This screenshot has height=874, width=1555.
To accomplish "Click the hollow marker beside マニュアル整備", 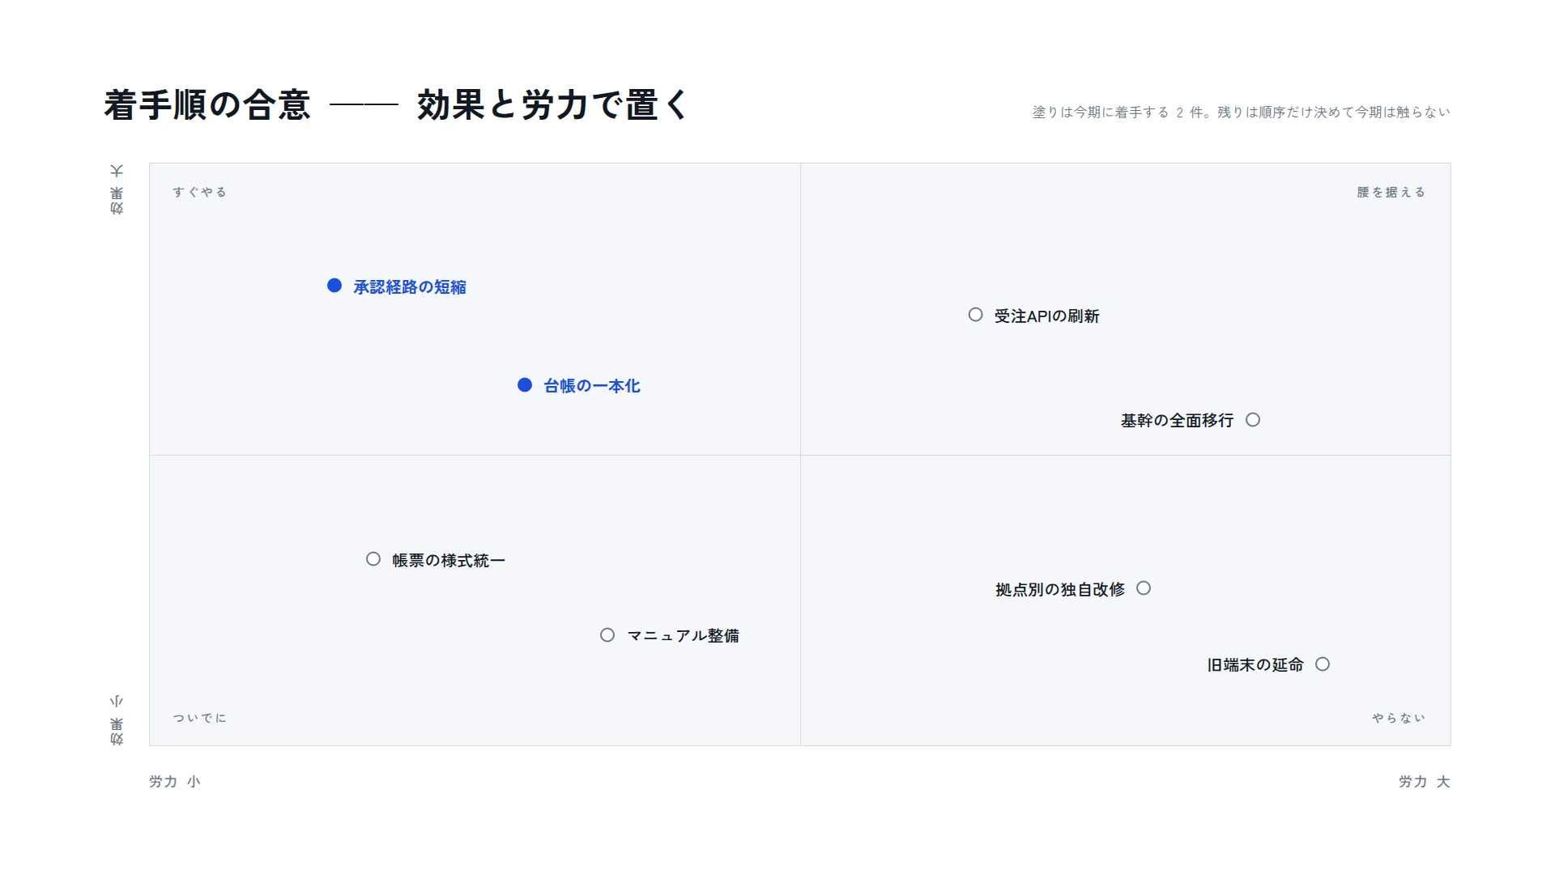I will [607, 635].
